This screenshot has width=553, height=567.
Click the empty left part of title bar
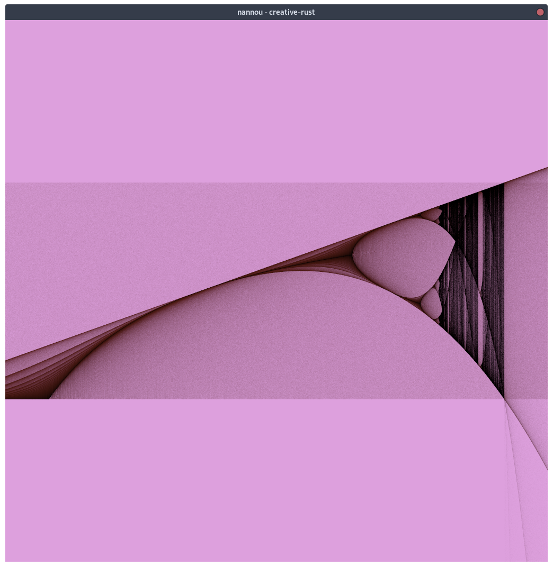coord(106,12)
